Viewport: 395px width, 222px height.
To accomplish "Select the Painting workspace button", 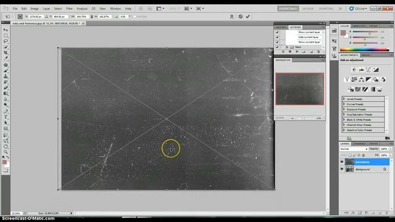I will (x=326, y=9).
